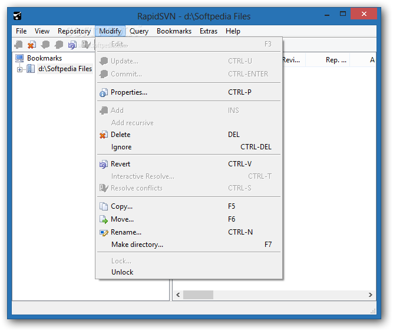
Task: Click the horizontal scrollbar left arrow
Action: 178,295
